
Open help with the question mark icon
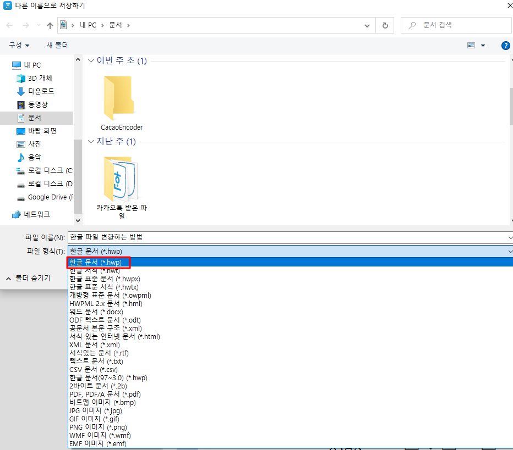click(505, 46)
